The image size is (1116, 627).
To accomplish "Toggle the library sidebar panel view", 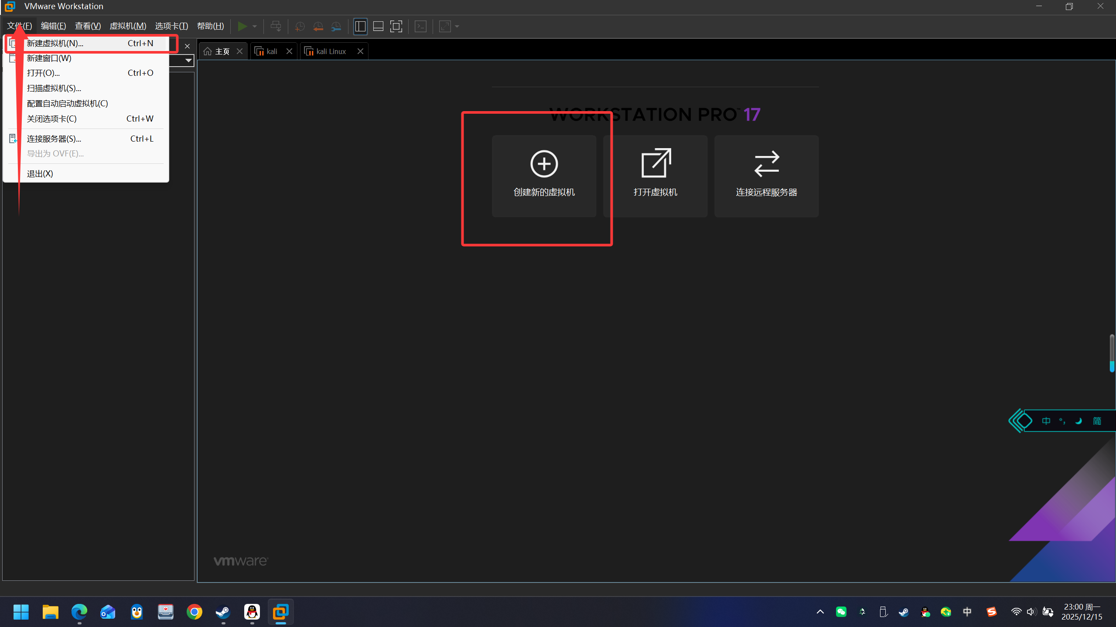I will click(360, 27).
